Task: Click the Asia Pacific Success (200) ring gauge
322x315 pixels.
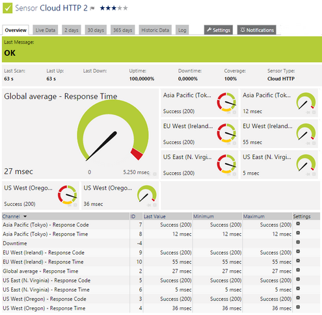Action: pyautogui.click(x=226, y=102)
